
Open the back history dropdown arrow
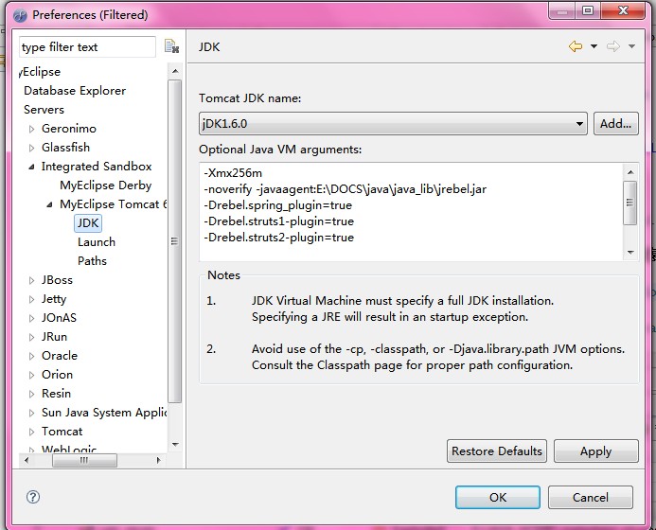pyautogui.click(x=594, y=46)
